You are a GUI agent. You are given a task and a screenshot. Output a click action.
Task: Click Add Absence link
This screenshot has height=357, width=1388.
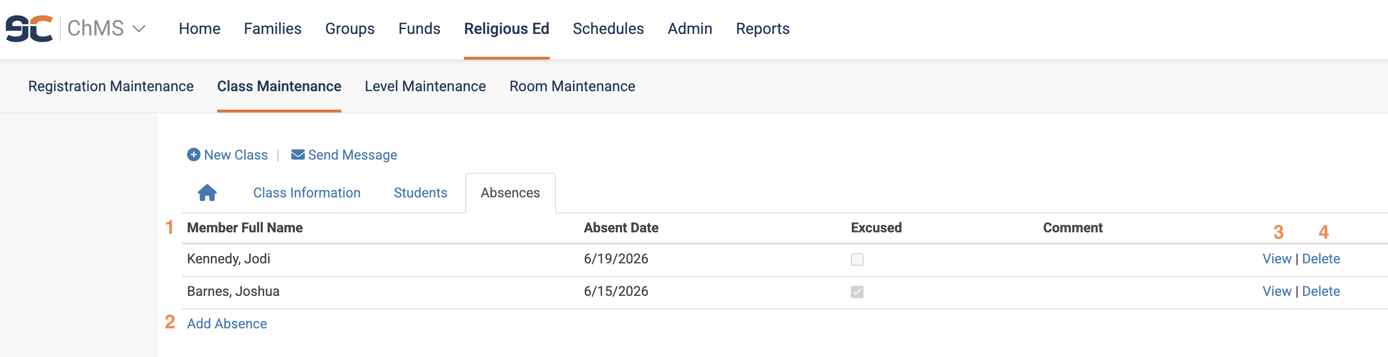coord(227,324)
